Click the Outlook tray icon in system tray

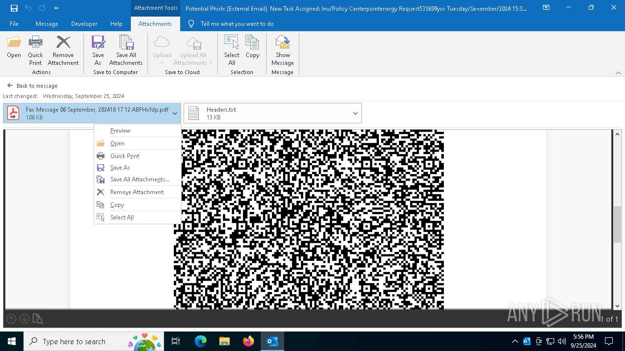[527, 341]
